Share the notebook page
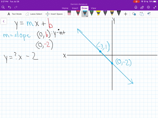 point(142,7)
